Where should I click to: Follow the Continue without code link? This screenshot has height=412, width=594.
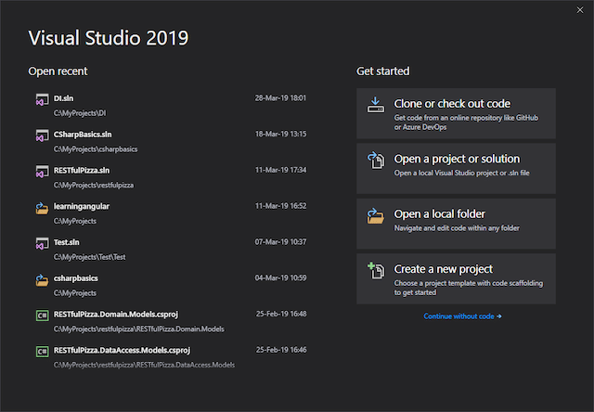coord(462,316)
